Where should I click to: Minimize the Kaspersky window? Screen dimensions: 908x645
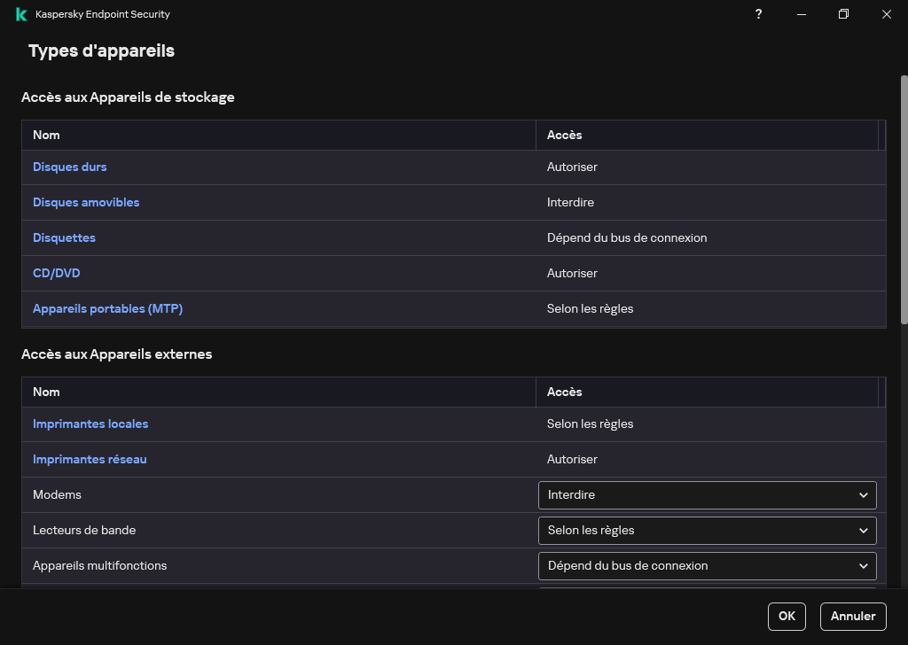click(802, 14)
